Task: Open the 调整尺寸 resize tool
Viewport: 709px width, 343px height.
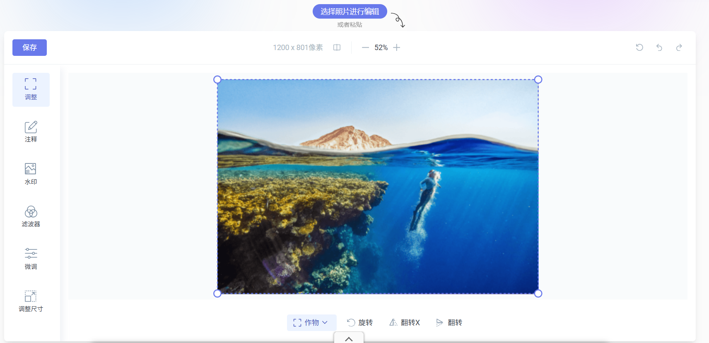Action: [x=31, y=302]
